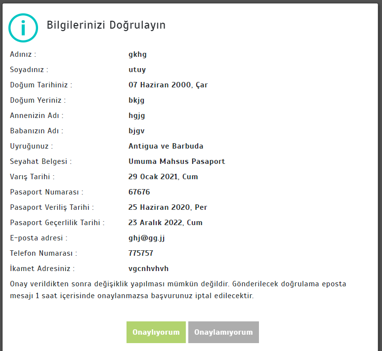Click the address value vgcnhvhvh
The height and width of the screenshot is (351, 382).
[x=148, y=269]
